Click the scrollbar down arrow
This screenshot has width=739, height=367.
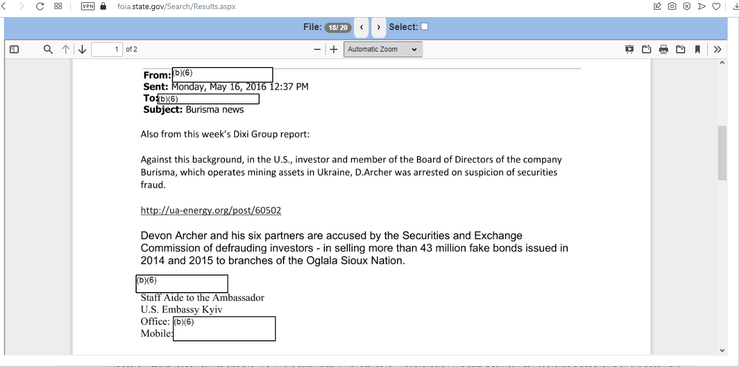[x=722, y=351]
